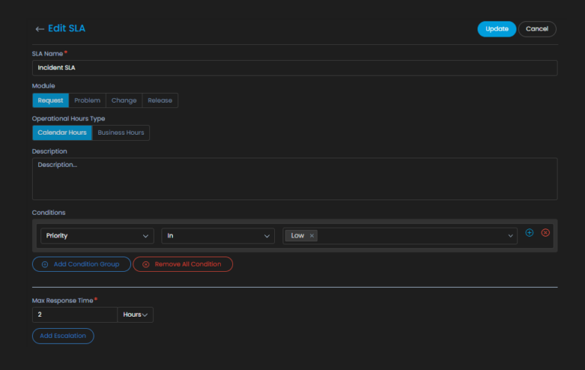The height and width of the screenshot is (370, 585).
Task: Click Add Condition Group
Action: pyautogui.click(x=82, y=264)
